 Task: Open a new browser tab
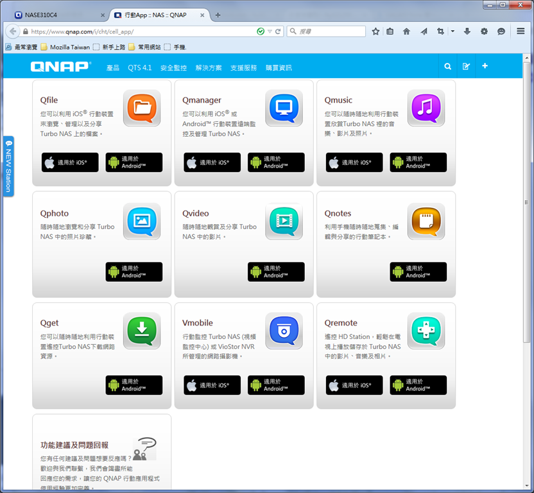[x=218, y=15]
